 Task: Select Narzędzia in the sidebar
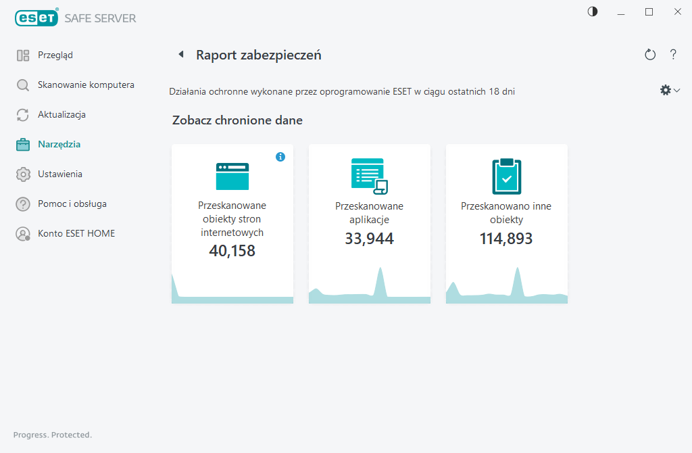59,145
